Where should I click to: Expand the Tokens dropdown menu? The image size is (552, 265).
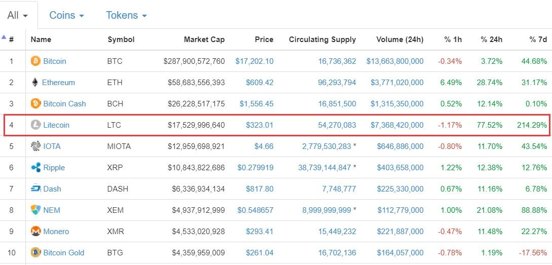coord(126,16)
